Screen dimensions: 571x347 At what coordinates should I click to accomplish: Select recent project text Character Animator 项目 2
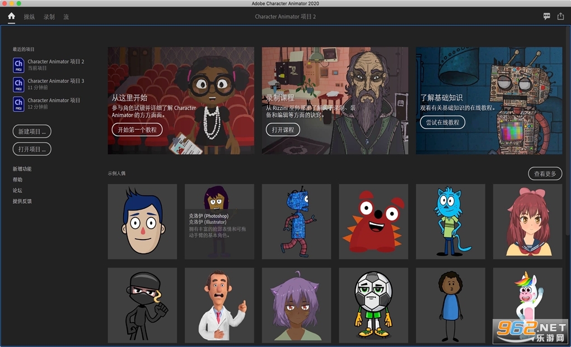56,62
